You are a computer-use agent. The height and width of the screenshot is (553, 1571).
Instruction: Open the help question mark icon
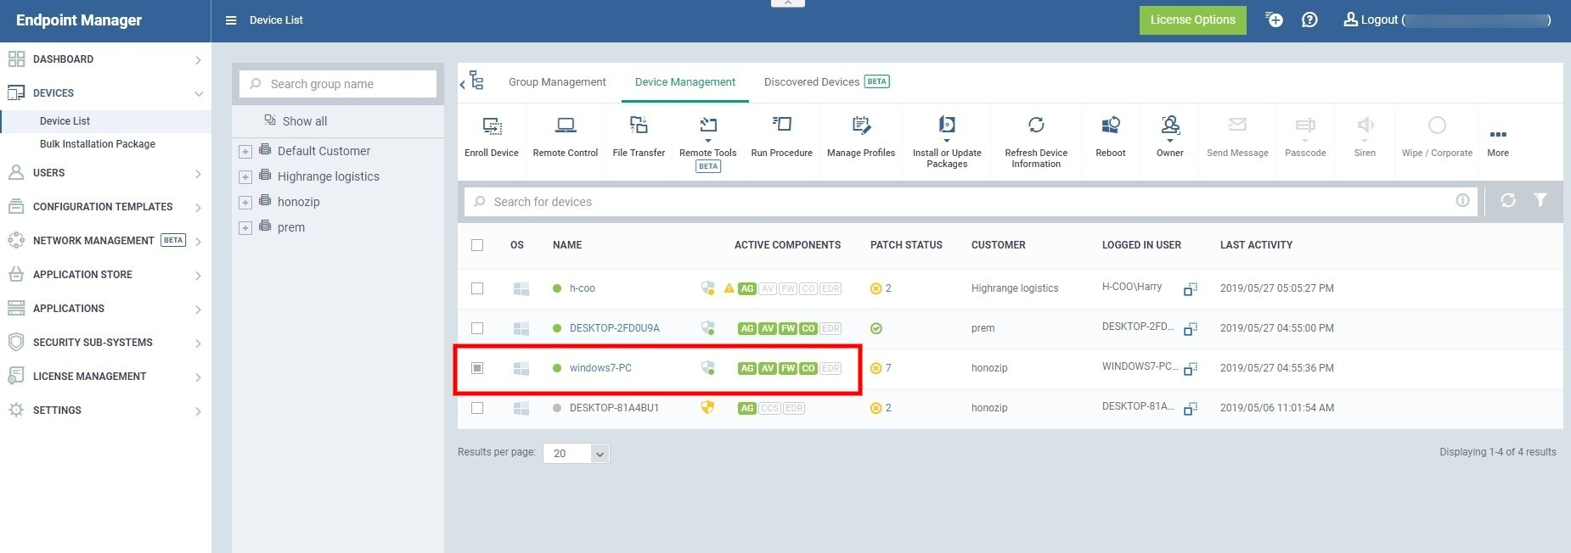point(1309,20)
